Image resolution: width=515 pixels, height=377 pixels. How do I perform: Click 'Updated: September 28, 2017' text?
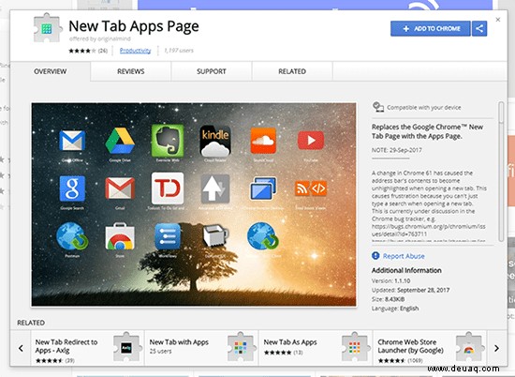[410, 290]
